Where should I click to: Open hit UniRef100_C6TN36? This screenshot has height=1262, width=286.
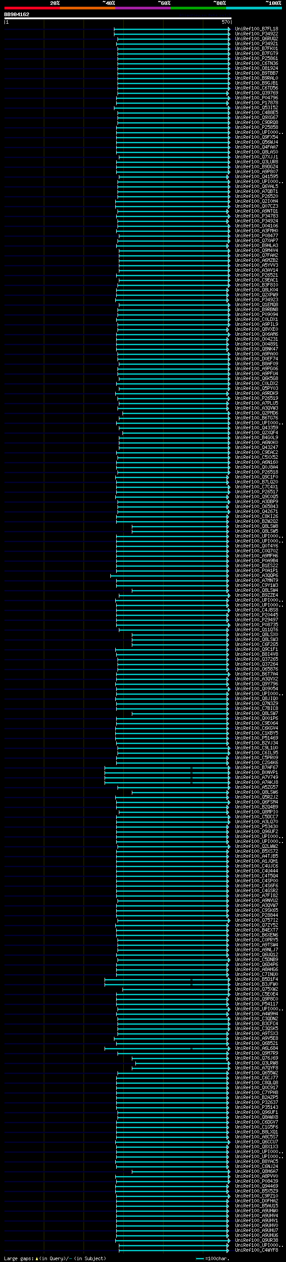(257, 63)
